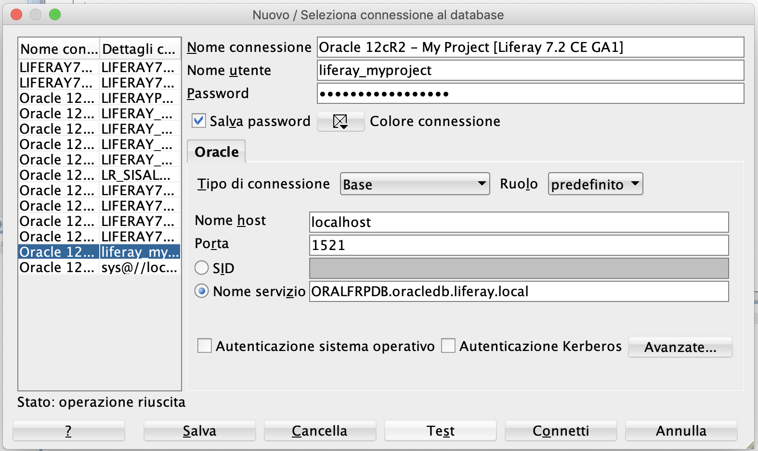Select the connection row with LIFERAYP...

(99, 98)
